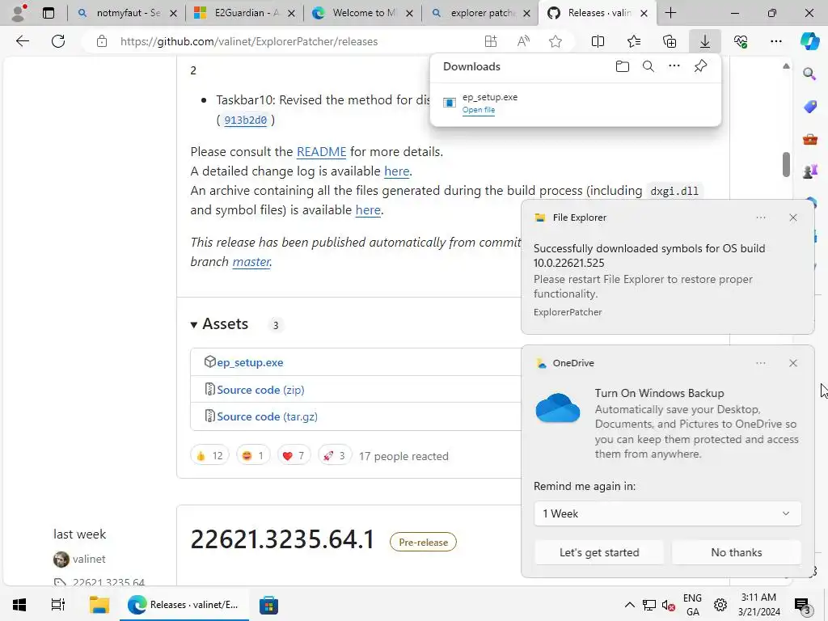Toggle rocket reaction 3

tap(334, 455)
